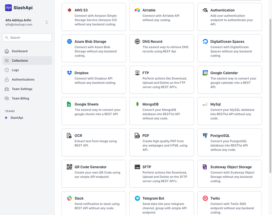This screenshot has height=215, width=272.
Task: Click the sidebar Search field
Action: (x=27, y=38)
